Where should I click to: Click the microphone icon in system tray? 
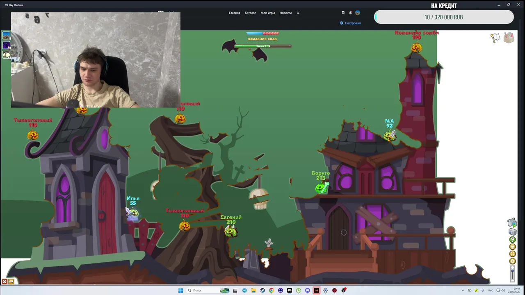click(483, 290)
